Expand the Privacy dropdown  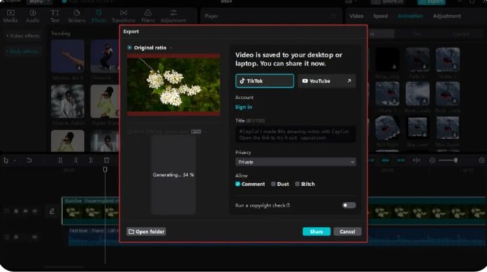(295, 162)
